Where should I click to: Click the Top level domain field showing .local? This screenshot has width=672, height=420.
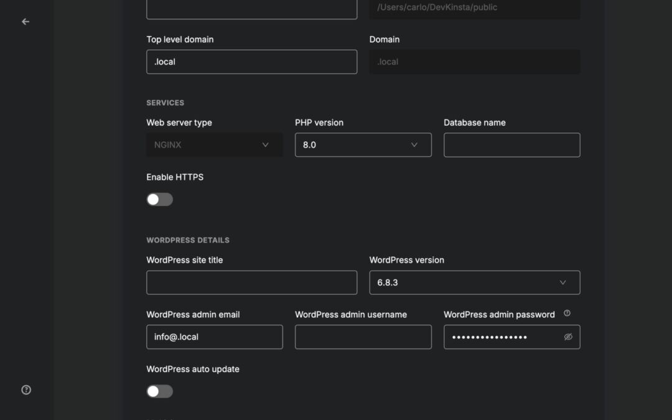coord(251,62)
